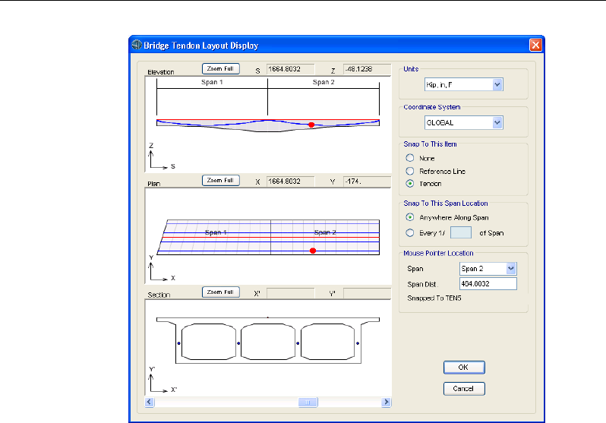Click the red marker in Plan view
Screen dimensions: 606x423
313,250
